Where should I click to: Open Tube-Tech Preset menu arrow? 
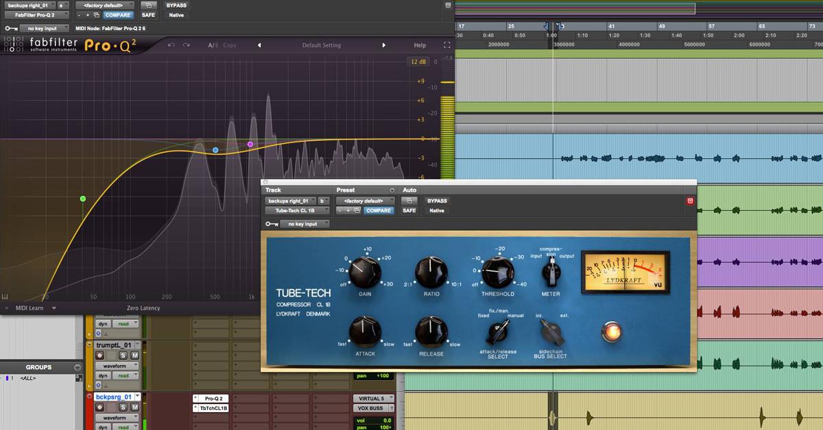point(392,190)
